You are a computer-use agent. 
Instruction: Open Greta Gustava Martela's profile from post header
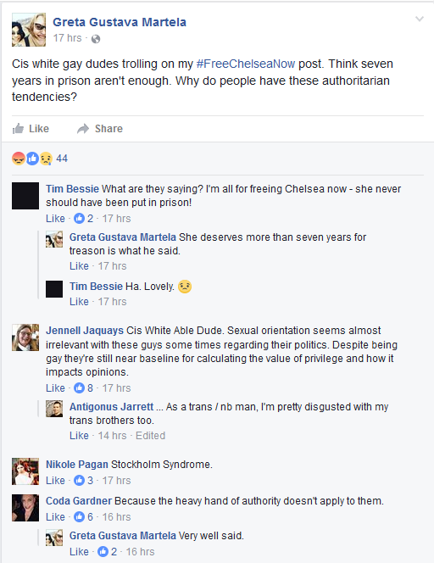click(x=120, y=22)
